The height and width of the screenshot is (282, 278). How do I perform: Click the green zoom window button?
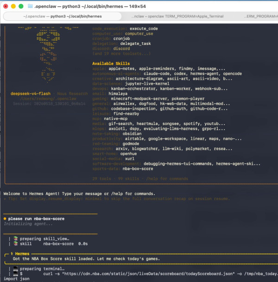pos(21,6)
